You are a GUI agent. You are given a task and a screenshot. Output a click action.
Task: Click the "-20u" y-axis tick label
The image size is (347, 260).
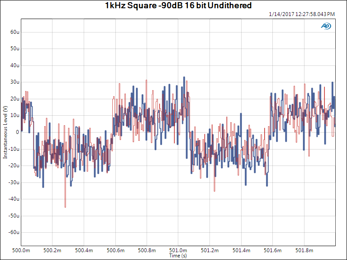[14, 166]
